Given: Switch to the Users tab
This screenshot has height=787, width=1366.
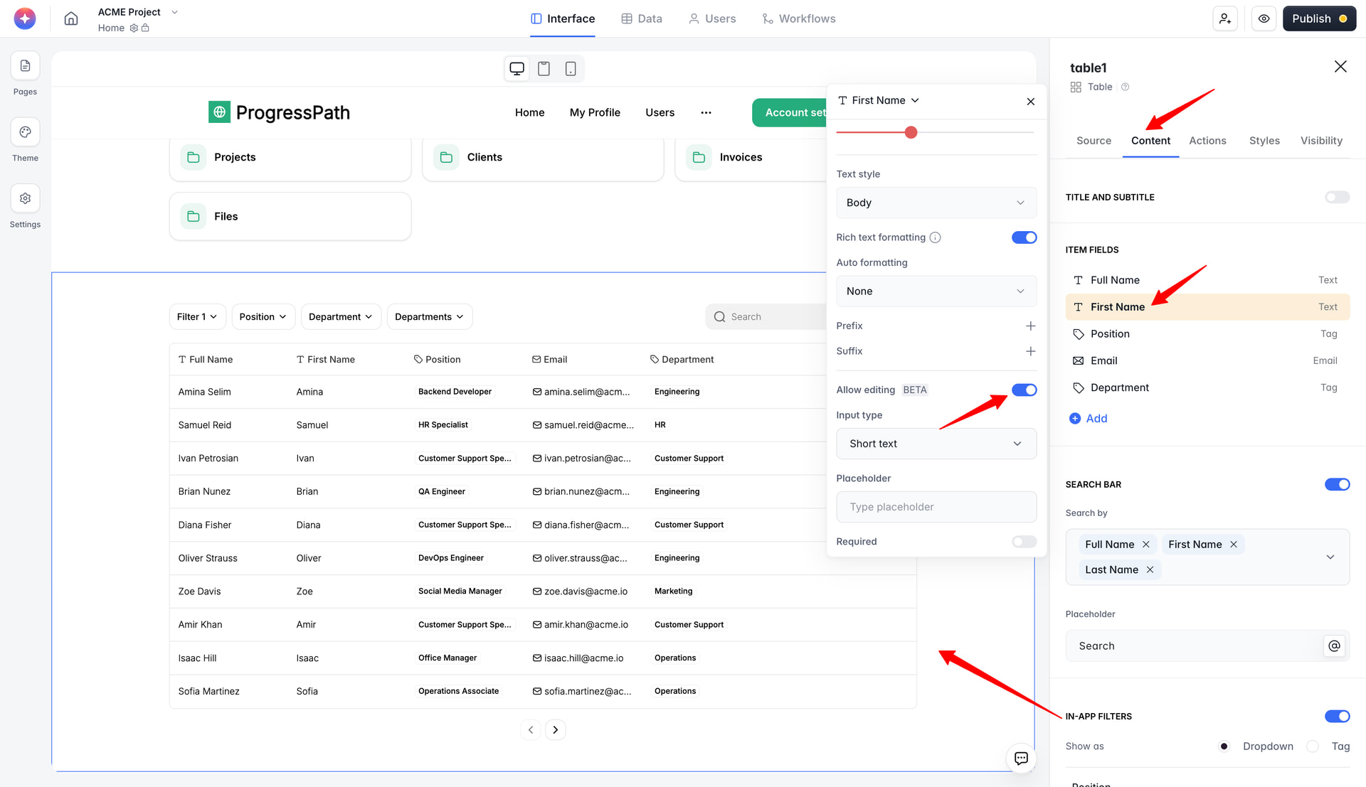Looking at the screenshot, I should pyautogui.click(x=712, y=18).
